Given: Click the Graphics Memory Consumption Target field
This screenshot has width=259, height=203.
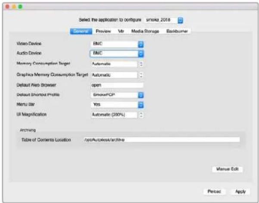Looking at the screenshot, I should (114, 75).
